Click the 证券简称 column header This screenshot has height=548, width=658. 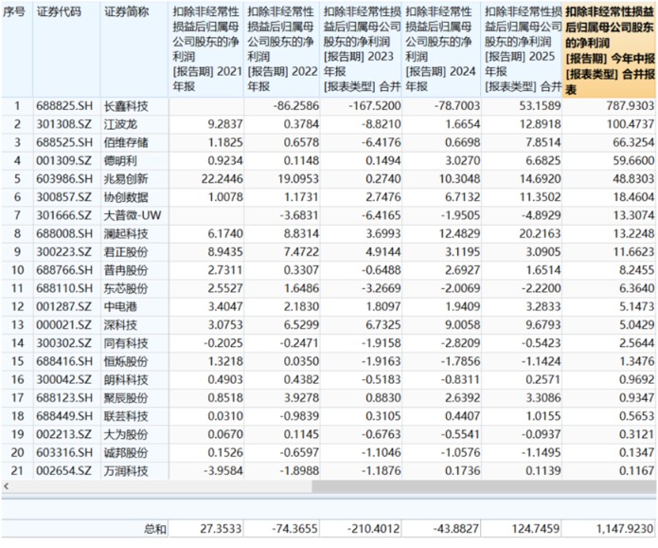pyautogui.click(x=126, y=11)
